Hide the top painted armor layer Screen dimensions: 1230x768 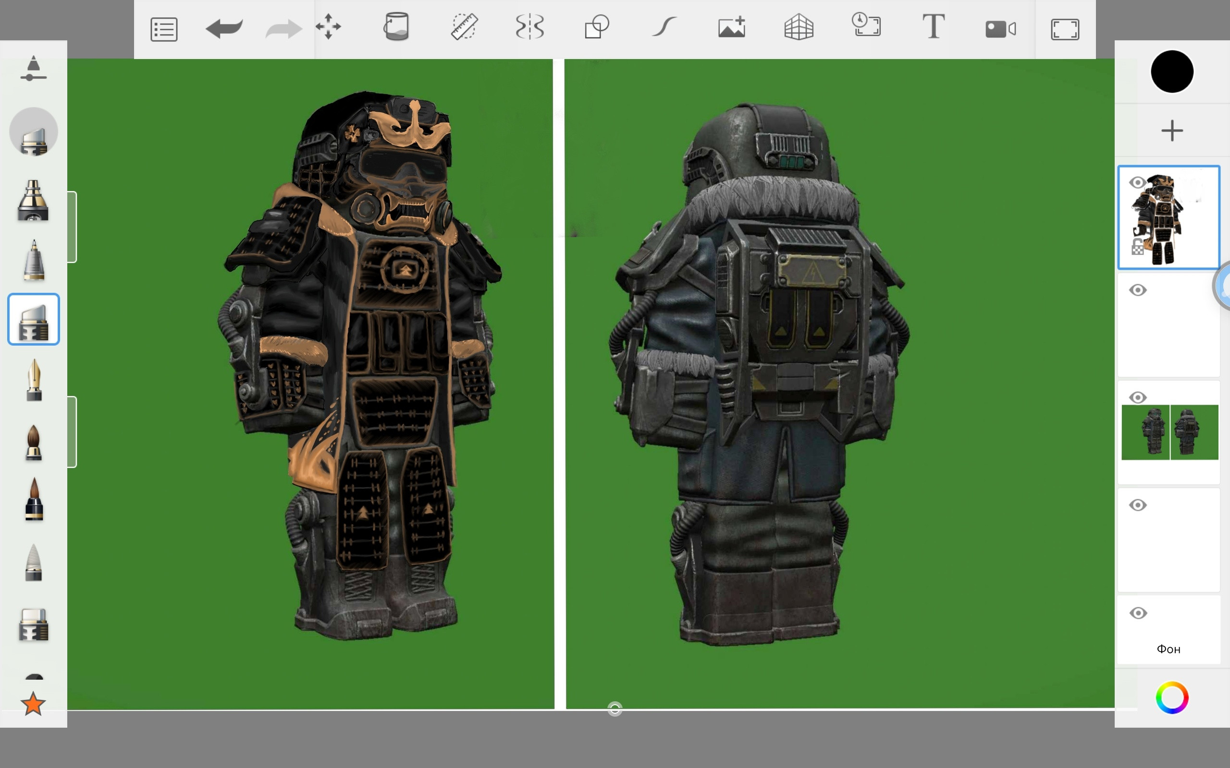click(1137, 182)
